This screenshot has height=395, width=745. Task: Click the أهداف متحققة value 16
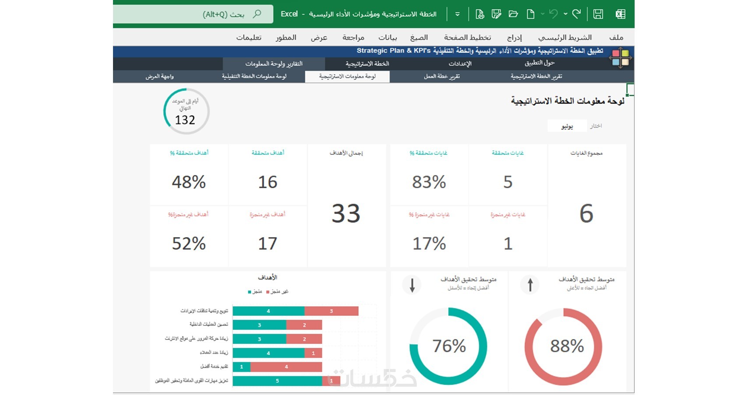coord(268,182)
